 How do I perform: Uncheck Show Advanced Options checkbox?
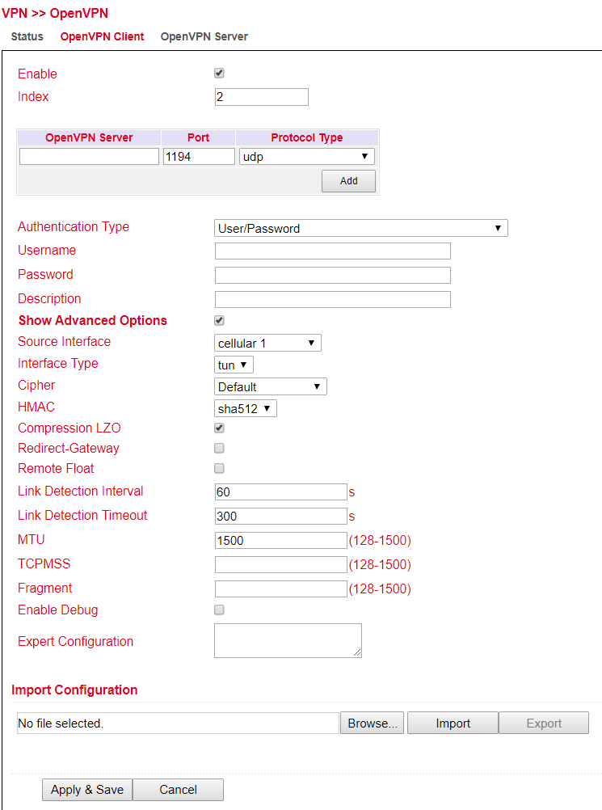click(219, 320)
